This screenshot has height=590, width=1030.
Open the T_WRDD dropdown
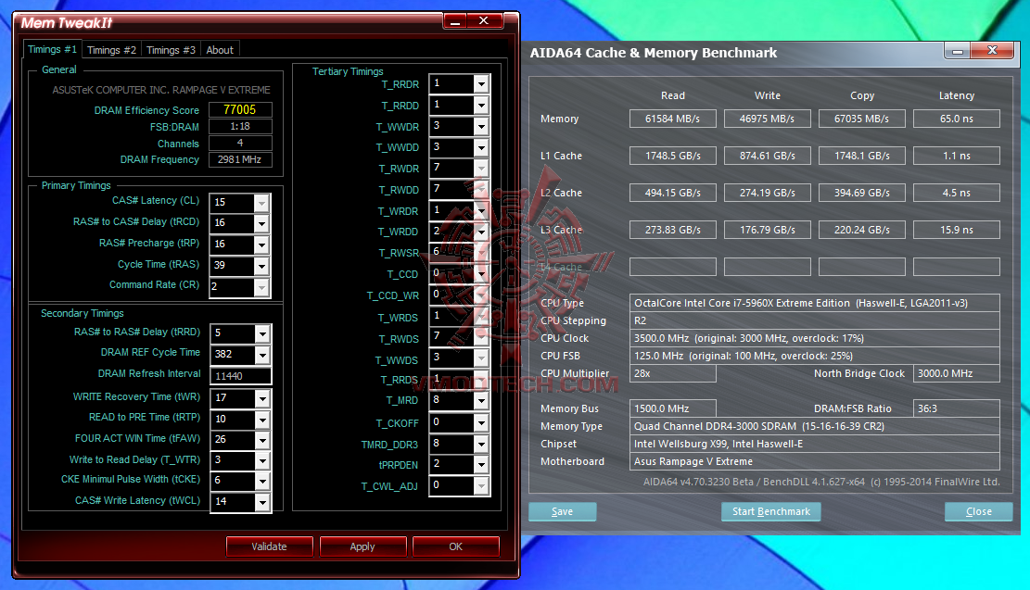(x=481, y=232)
